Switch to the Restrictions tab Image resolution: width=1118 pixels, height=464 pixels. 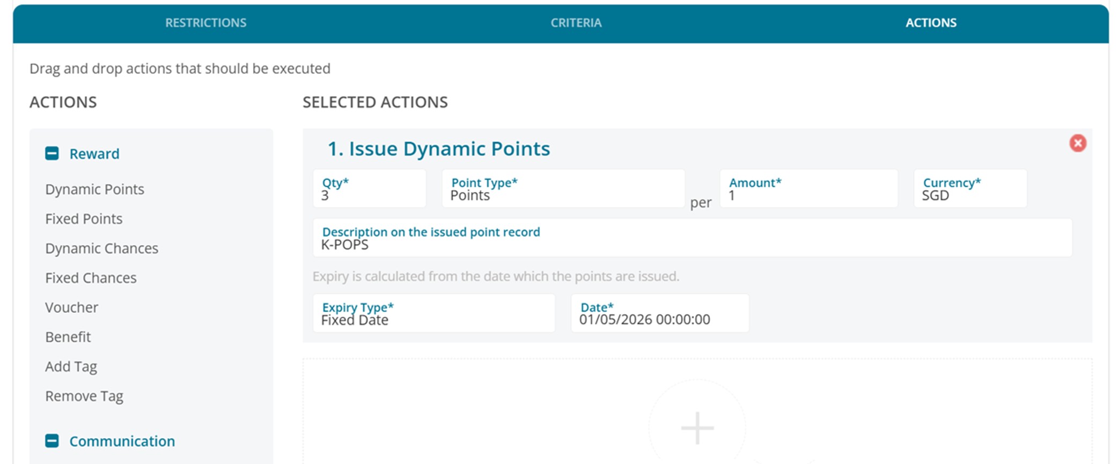pyautogui.click(x=205, y=23)
